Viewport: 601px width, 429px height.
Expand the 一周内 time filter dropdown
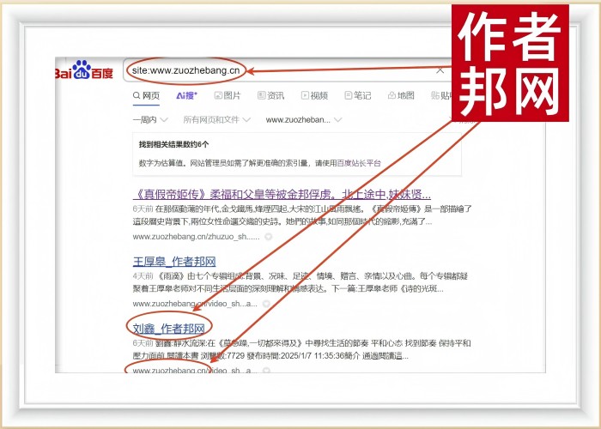[x=151, y=120]
